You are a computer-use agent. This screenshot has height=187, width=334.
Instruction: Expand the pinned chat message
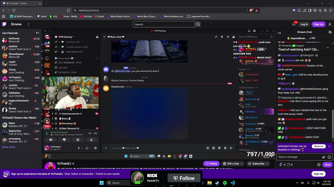(x=328, y=48)
